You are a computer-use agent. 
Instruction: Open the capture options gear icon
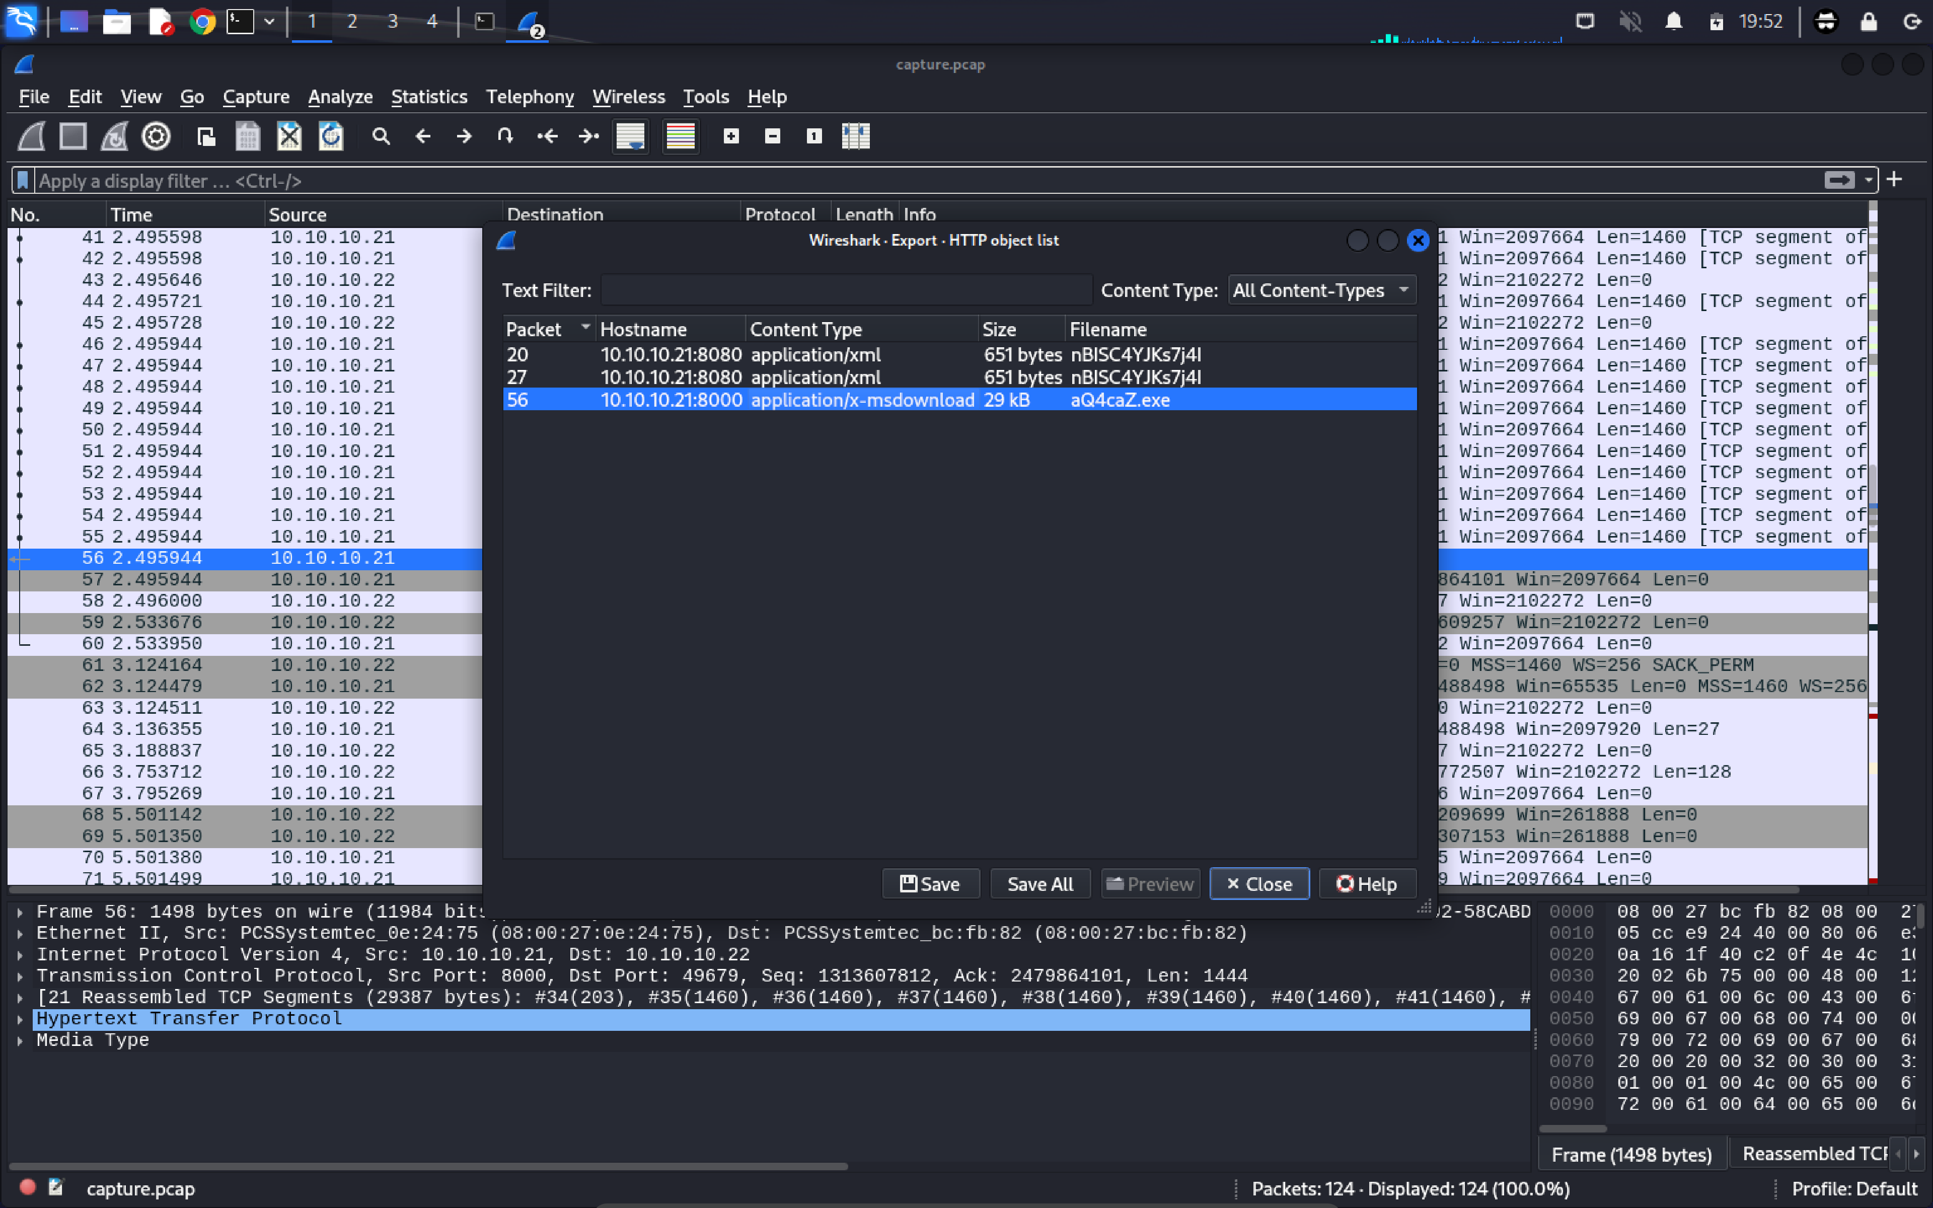(156, 136)
